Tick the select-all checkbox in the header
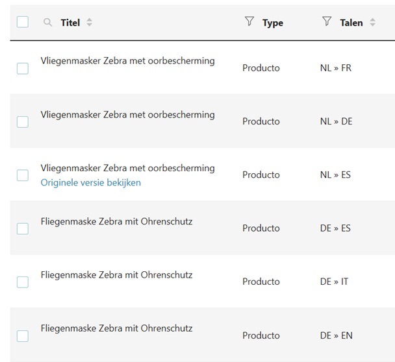This screenshot has height=362, width=395. click(23, 22)
